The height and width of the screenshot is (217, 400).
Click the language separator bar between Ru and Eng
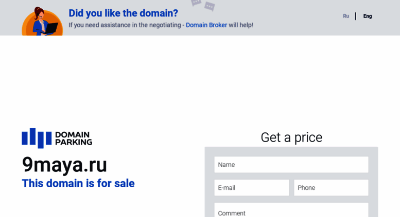pos(356,16)
